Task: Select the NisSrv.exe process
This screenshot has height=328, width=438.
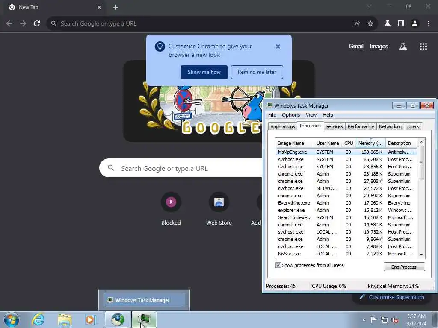Action: click(x=346, y=254)
